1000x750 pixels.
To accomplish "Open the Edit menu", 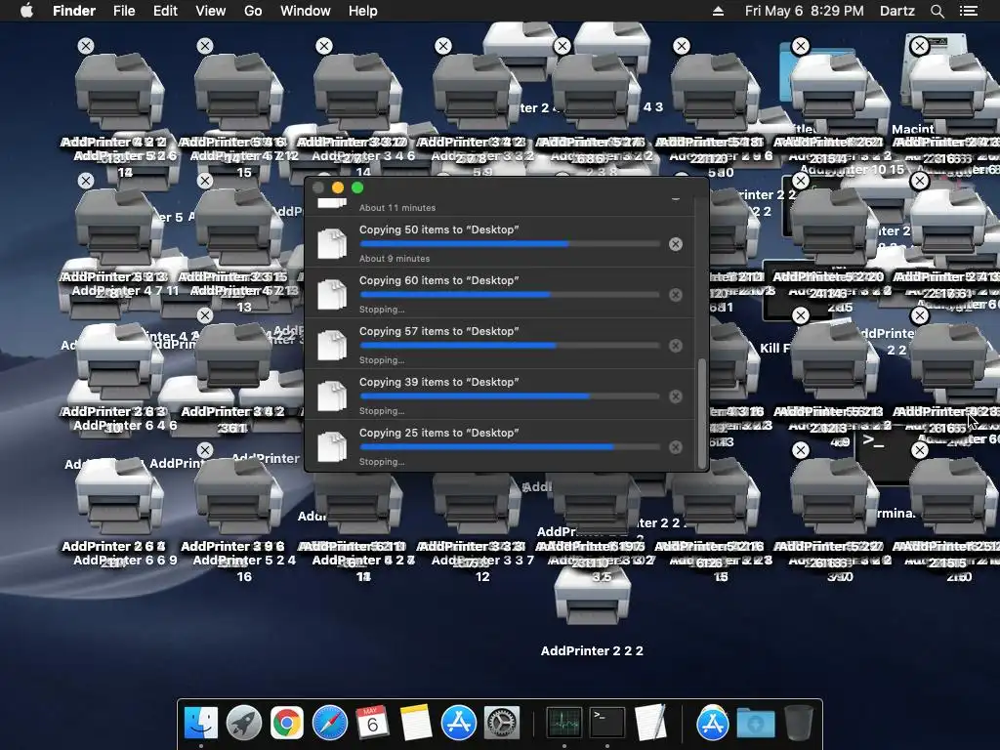I will tap(165, 11).
